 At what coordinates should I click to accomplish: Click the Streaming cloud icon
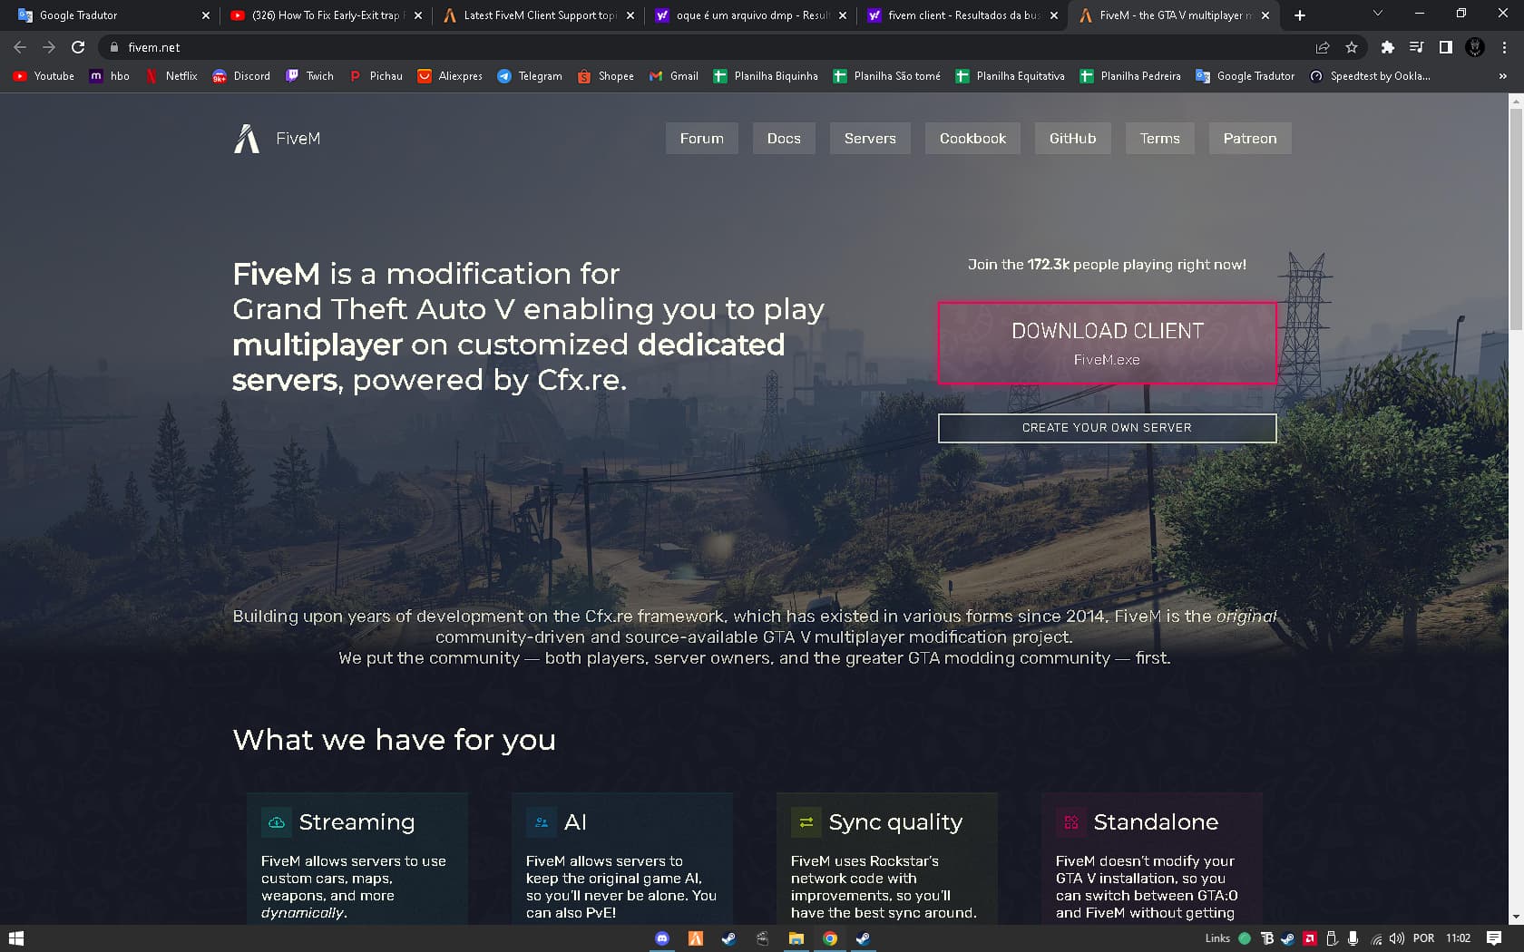coord(276,822)
